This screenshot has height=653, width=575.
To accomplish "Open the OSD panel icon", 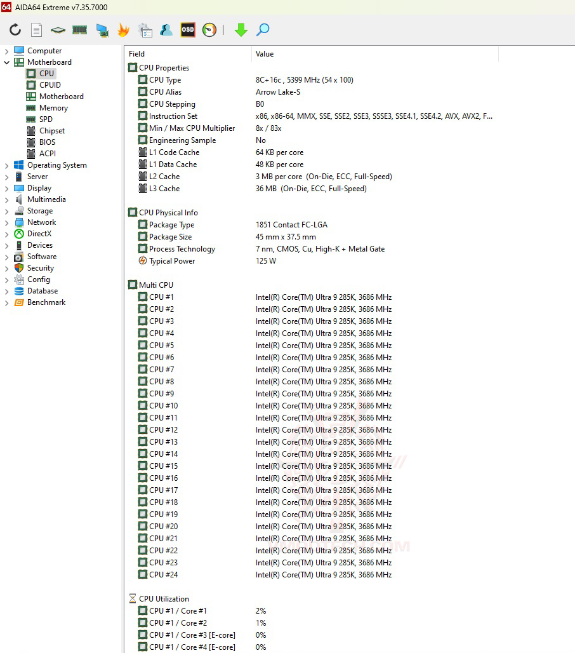I will [x=188, y=30].
